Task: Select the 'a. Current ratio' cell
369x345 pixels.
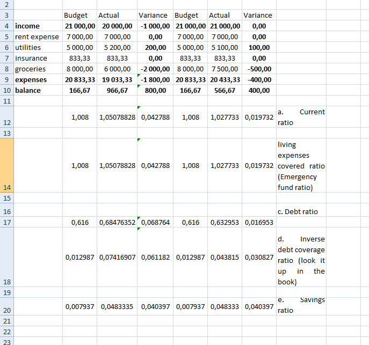Action: coord(301,117)
